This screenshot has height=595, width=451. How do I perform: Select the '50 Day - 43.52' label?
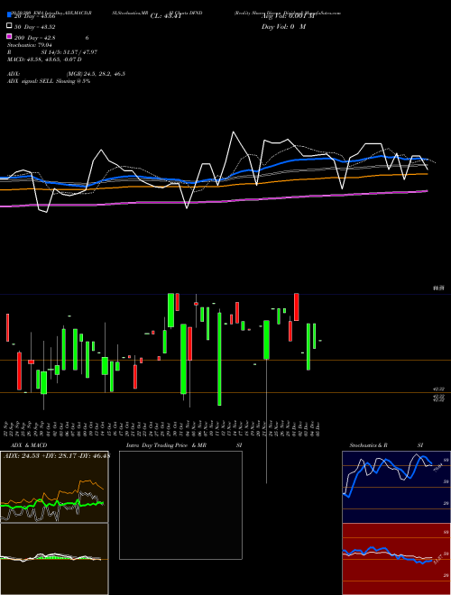tap(35, 27)
